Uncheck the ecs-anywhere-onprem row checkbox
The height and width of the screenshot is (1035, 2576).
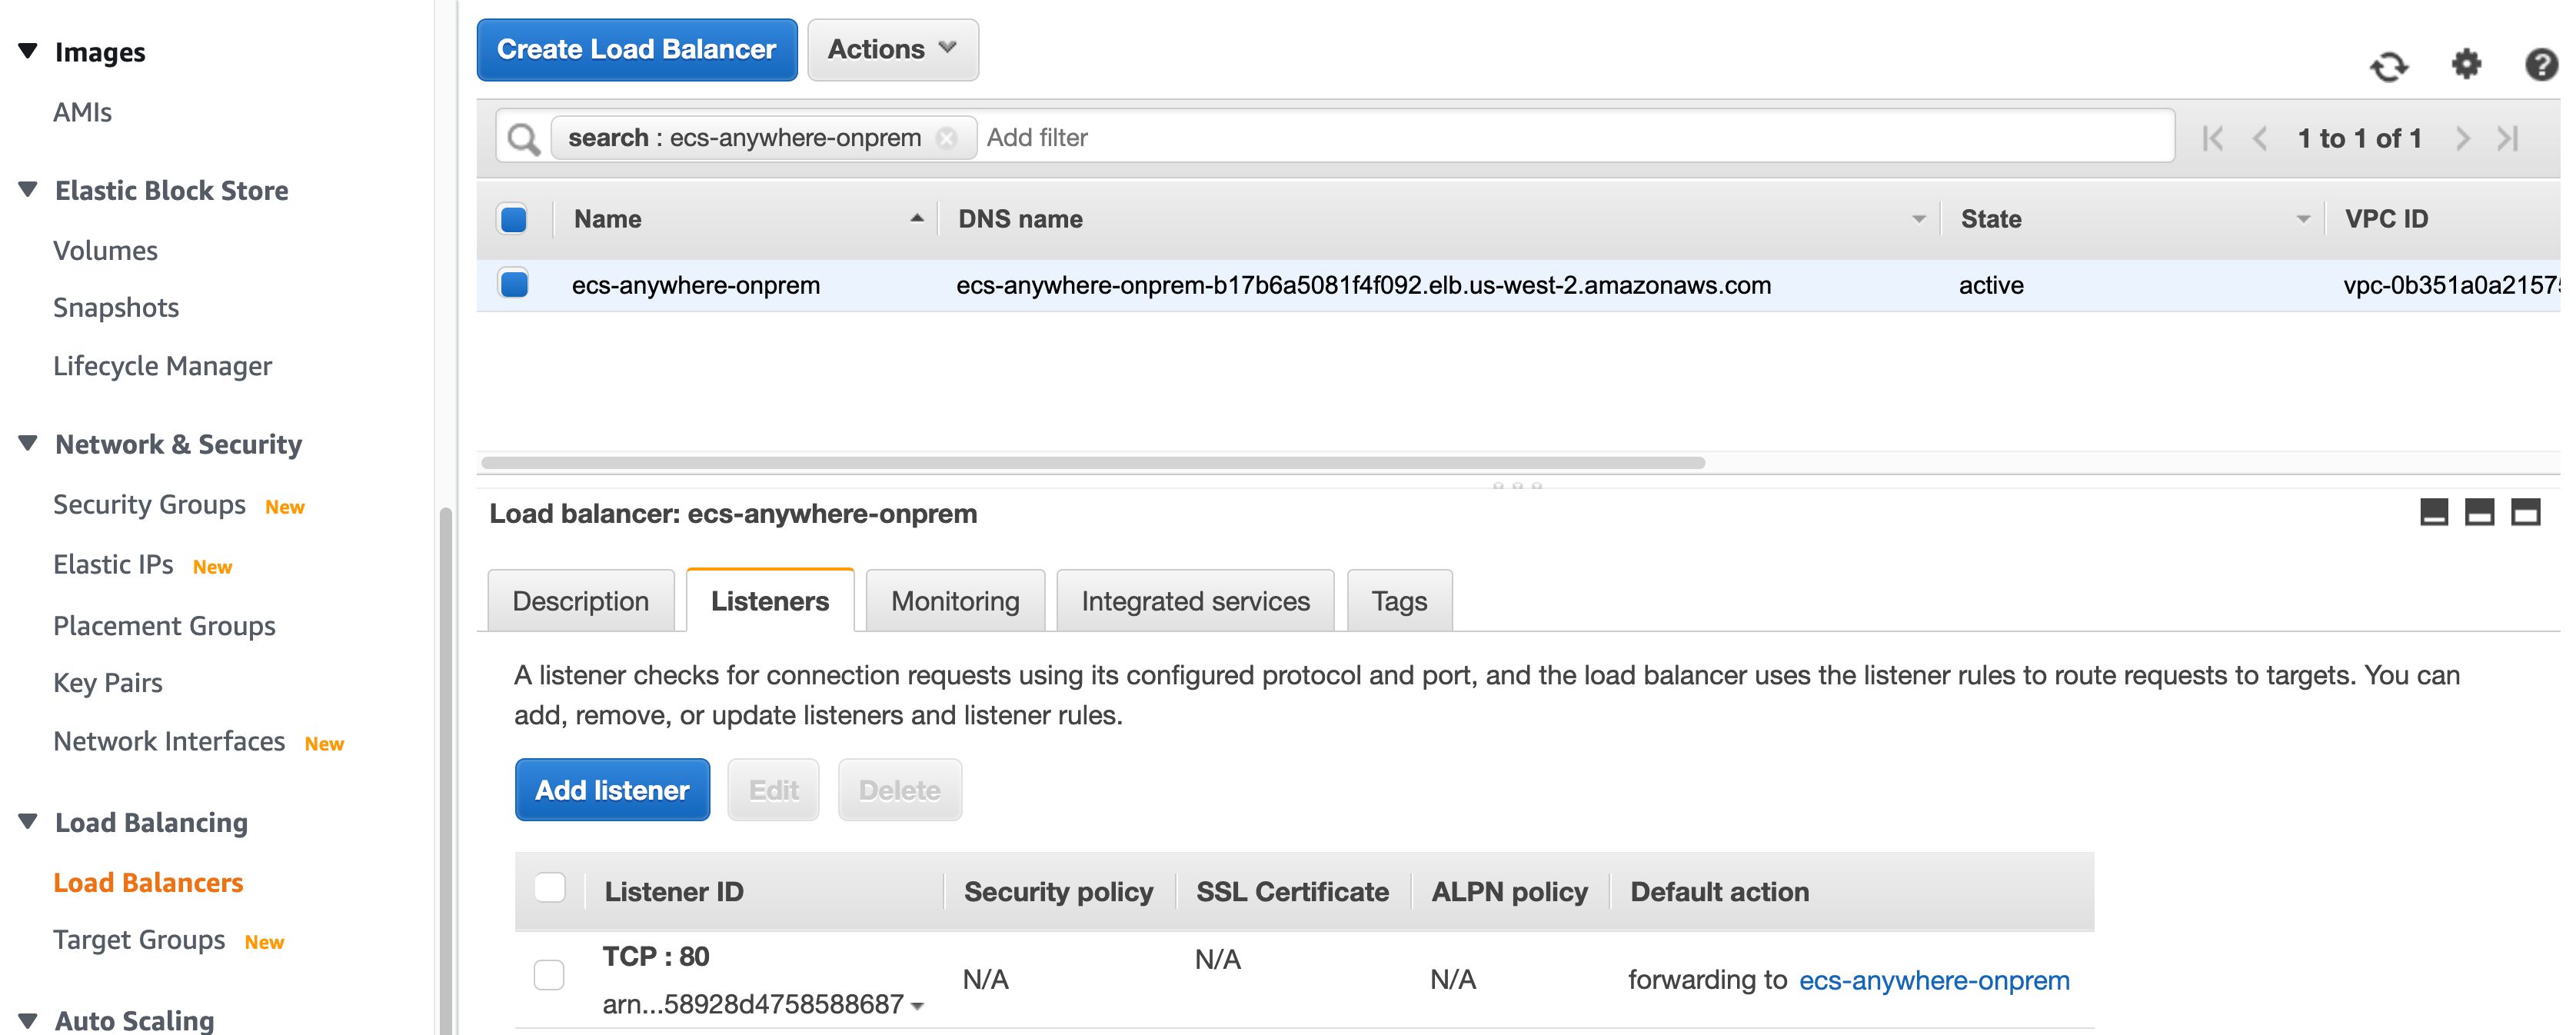tap(514, 285)
